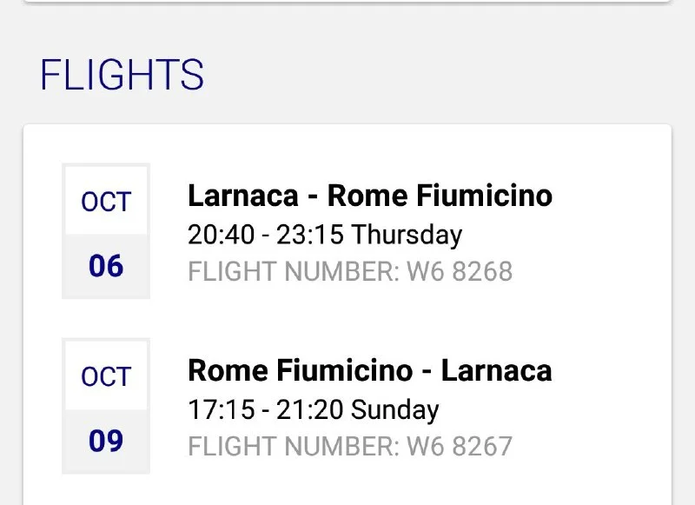
Task: Tap the FLIGHTS section heading
Action: (x=122, y=76)
